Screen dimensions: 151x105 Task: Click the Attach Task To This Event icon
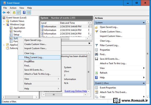click(97, 92)
